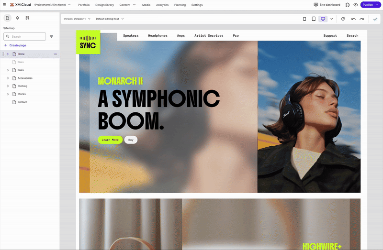Image resolution: width=383 pixels, height=250 pixels.
Task: Open the project environment dropdown
Action: tap(52, 5)
